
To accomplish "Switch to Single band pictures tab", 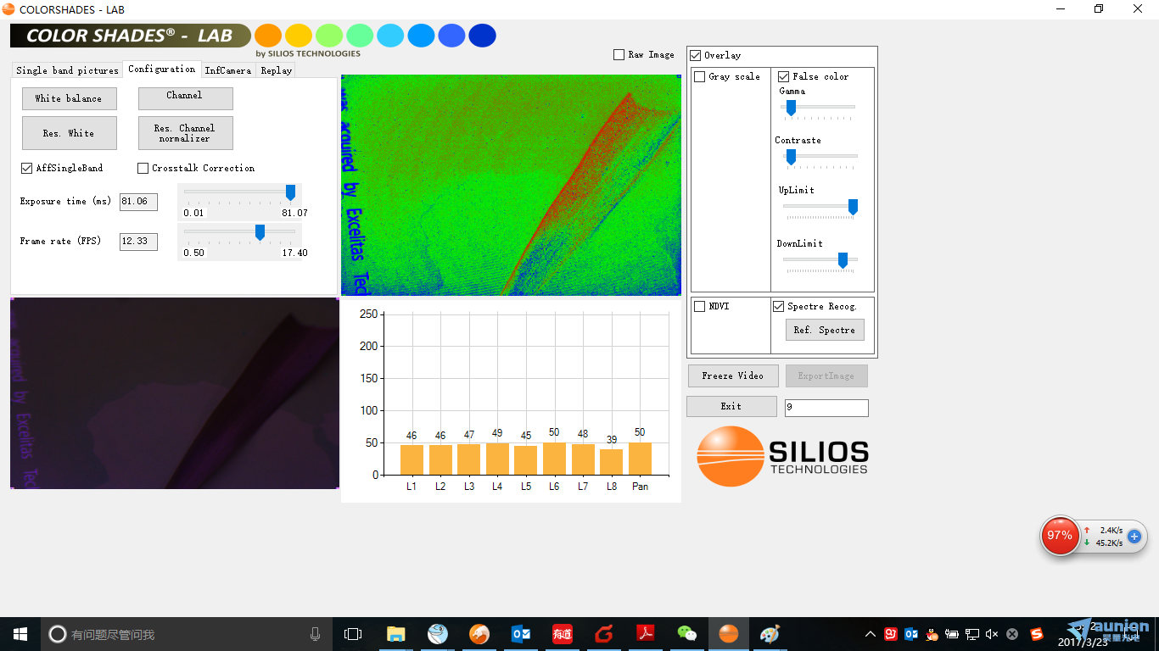I will click(68, 70).
